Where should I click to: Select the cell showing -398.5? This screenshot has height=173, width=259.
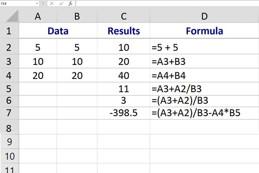[124, 113]
